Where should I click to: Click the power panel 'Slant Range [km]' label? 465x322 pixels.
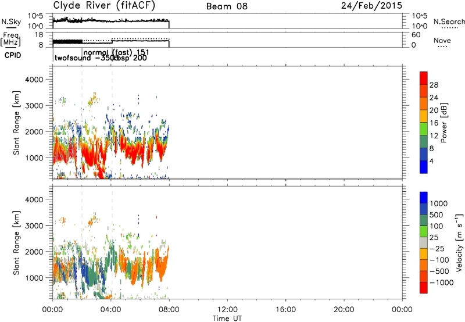pyautogui.click(x=16, y=123)
